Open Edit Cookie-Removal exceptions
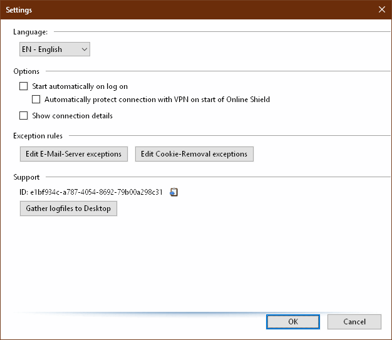 (194, 154)
